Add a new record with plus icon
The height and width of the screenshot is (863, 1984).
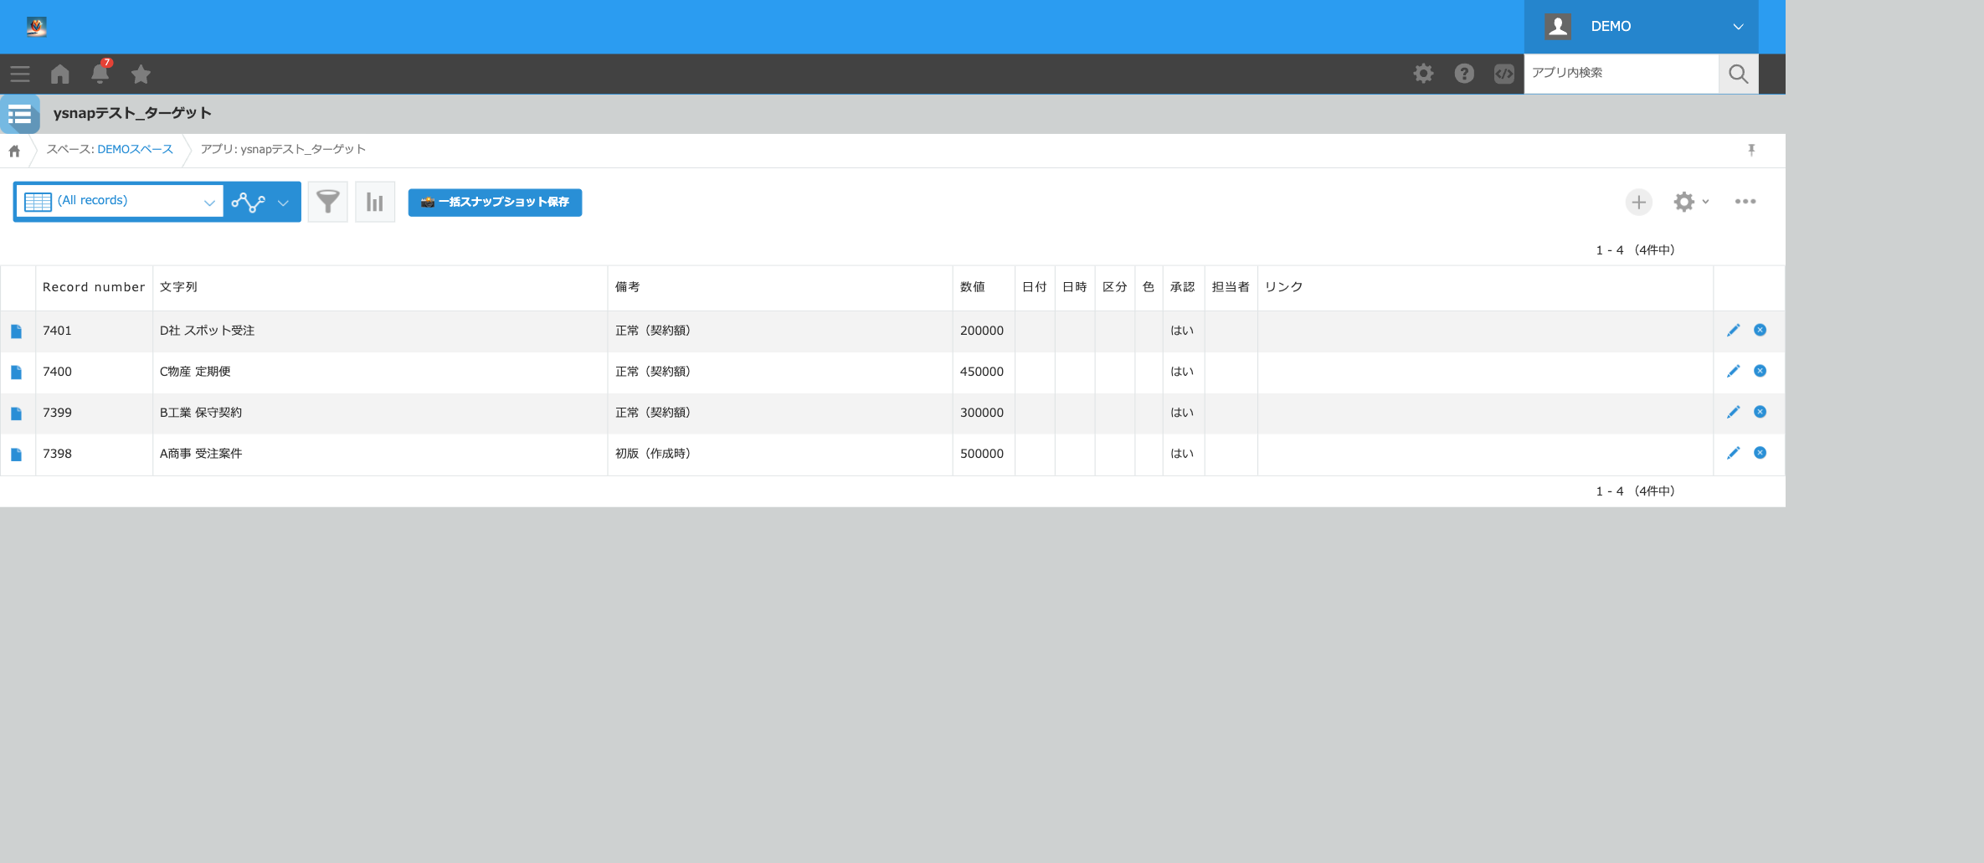(x=1638, y=202)
